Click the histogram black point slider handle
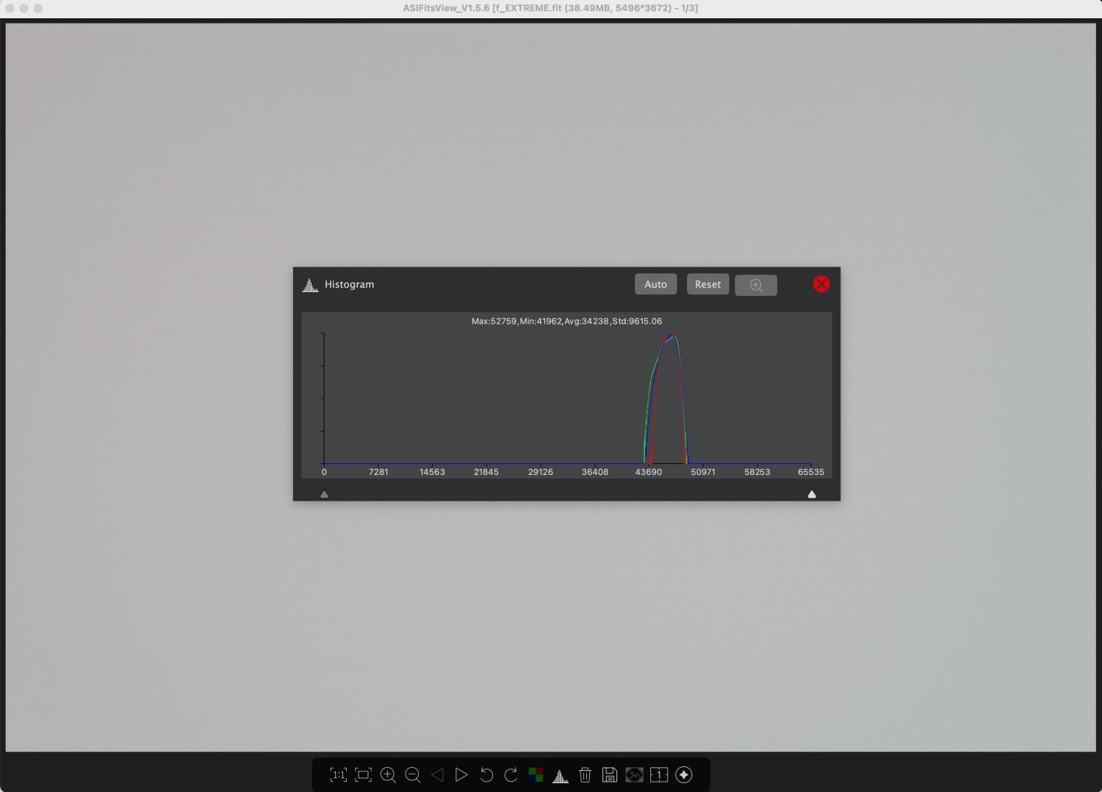 324,494
